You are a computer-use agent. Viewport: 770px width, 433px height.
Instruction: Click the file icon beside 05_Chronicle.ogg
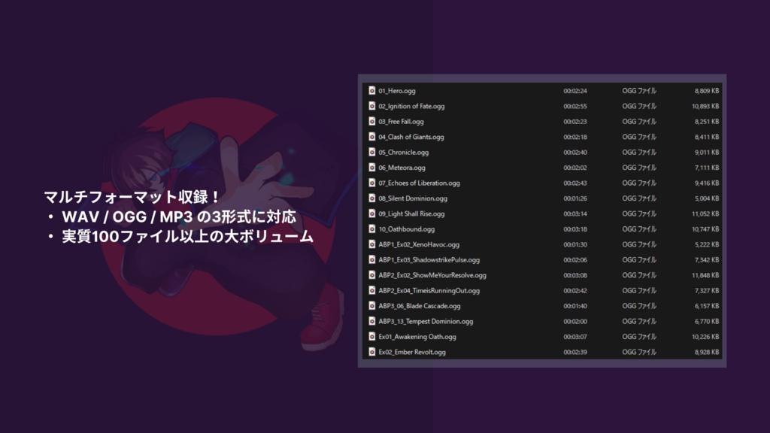[371, 152]
